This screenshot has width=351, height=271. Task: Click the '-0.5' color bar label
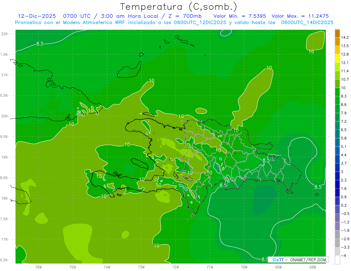pos(345,214)
